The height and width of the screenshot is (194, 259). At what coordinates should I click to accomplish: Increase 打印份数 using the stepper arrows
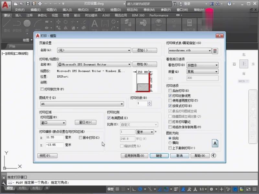149,102
